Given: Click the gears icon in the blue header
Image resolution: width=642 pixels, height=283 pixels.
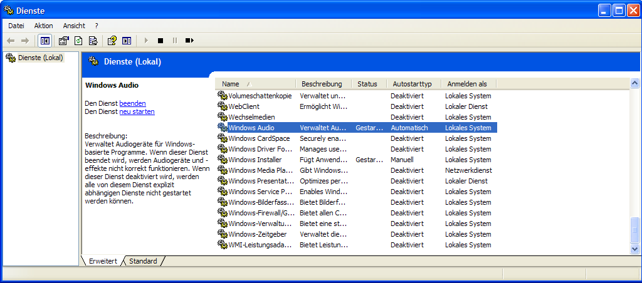Looking at the screenshot, I should click(94, 62).
